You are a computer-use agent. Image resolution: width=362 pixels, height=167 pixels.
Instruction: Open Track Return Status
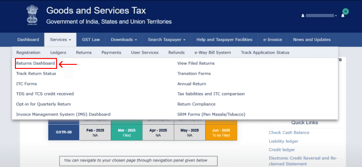coord(36,74)
